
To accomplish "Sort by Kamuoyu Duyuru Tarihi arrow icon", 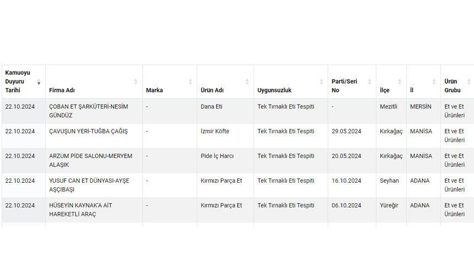I will pyautogui.click(x=39, y=82).
